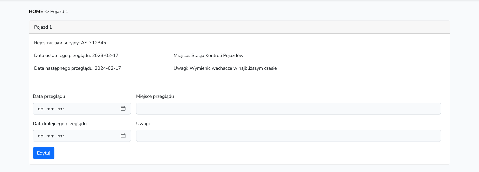Click the Uwagi label above the input
The image size is (479, 172).
coord(143,124)
